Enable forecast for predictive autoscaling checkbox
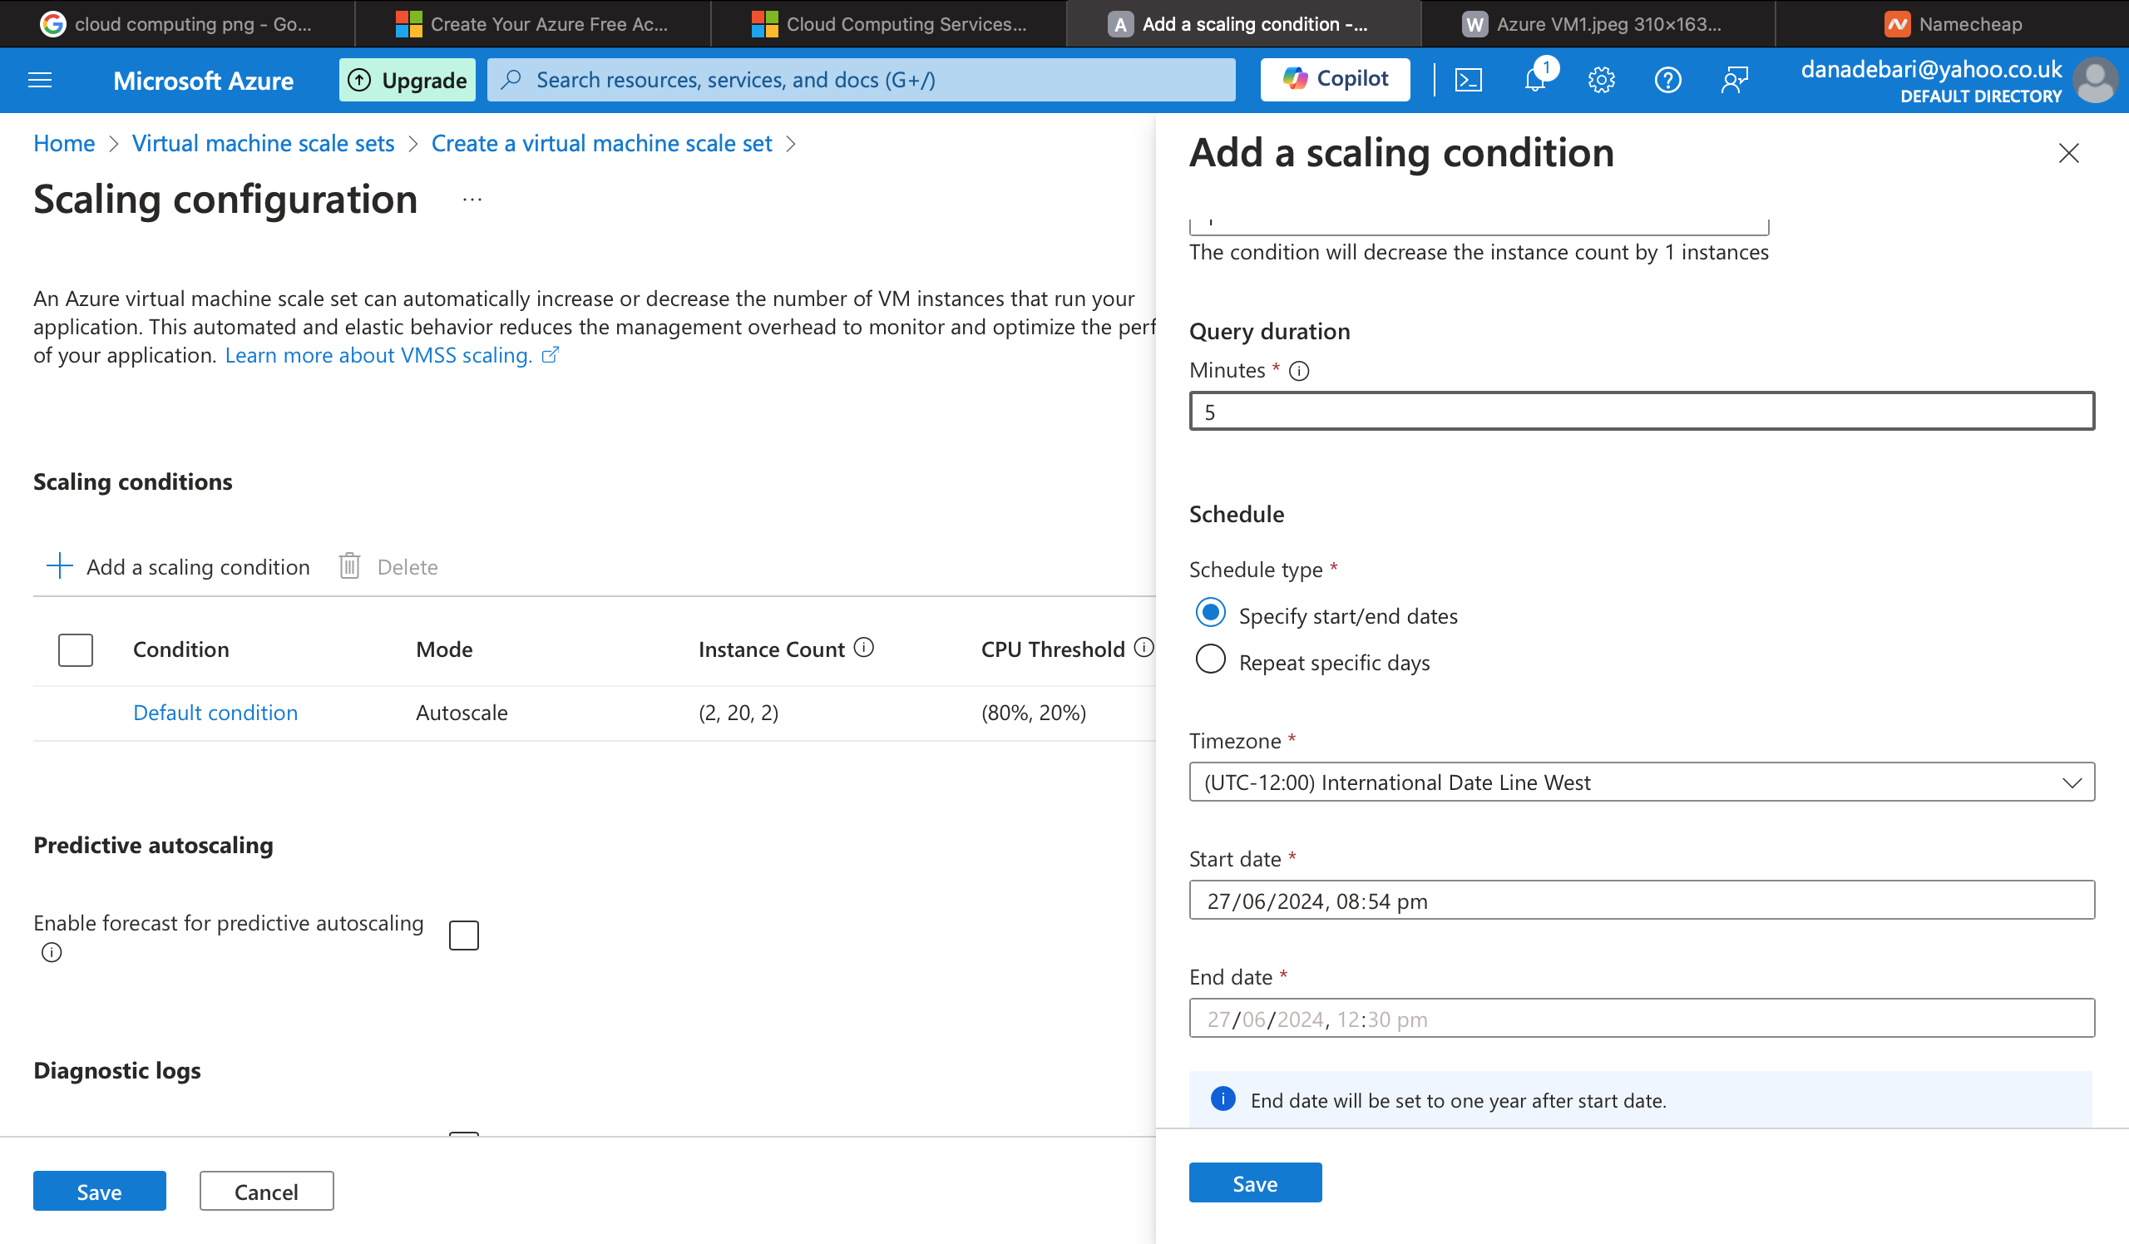The height and width of the screenshot is (1244, 2129). pos(464,935)
